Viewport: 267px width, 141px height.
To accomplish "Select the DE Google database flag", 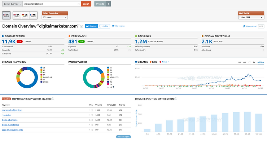I will (25, 15).
